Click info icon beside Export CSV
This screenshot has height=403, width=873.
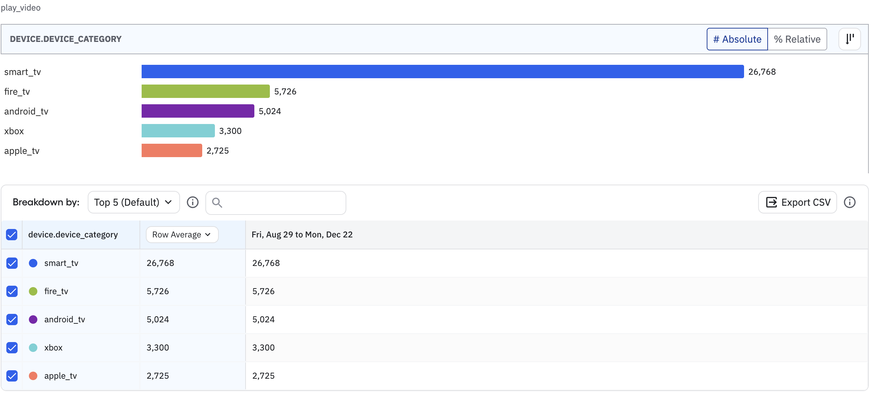pyautogui.click(x=849, y=202)
